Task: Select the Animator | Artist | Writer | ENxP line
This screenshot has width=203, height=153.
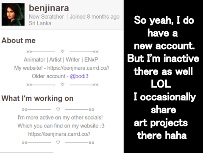Action: point(61,59)
